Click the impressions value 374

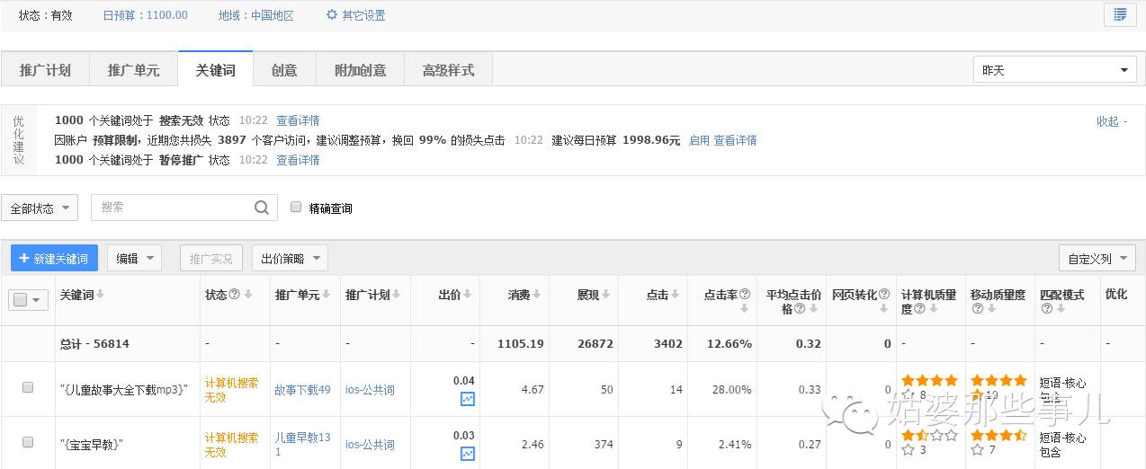click(604, 445)
